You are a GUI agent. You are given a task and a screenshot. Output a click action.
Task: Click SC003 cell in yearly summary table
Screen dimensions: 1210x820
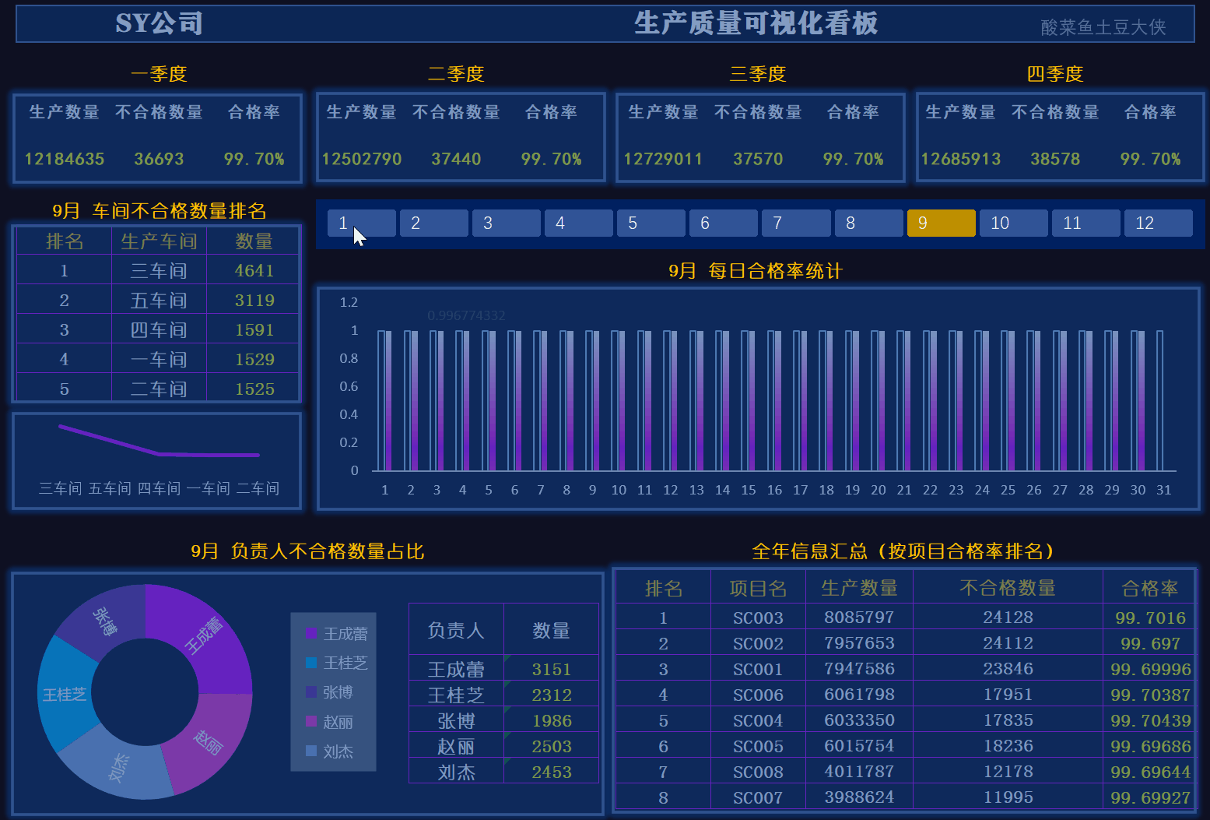pyautogui.click(x=758, y=618)
